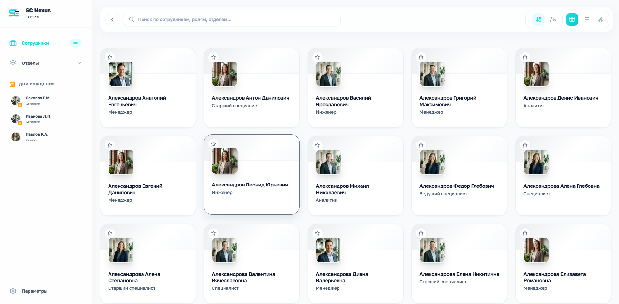Image resolution: width=619 pixels, height=304 pixels.
Task: Favorite Александрова Елена Никитична with star
Action: [x=421, y=233]
